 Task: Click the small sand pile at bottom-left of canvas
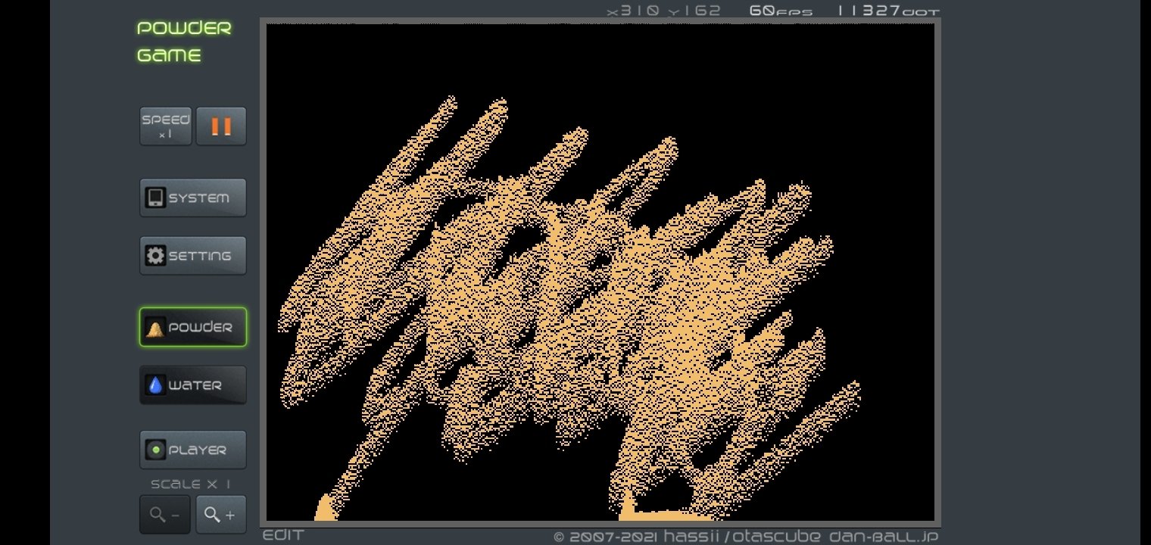[326, 511]
